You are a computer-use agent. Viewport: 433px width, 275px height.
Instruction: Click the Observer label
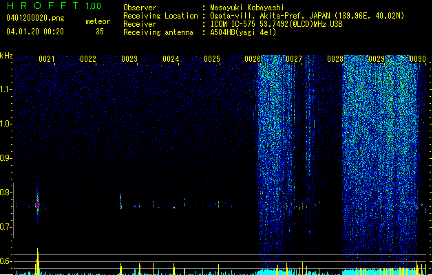(140, 8)
